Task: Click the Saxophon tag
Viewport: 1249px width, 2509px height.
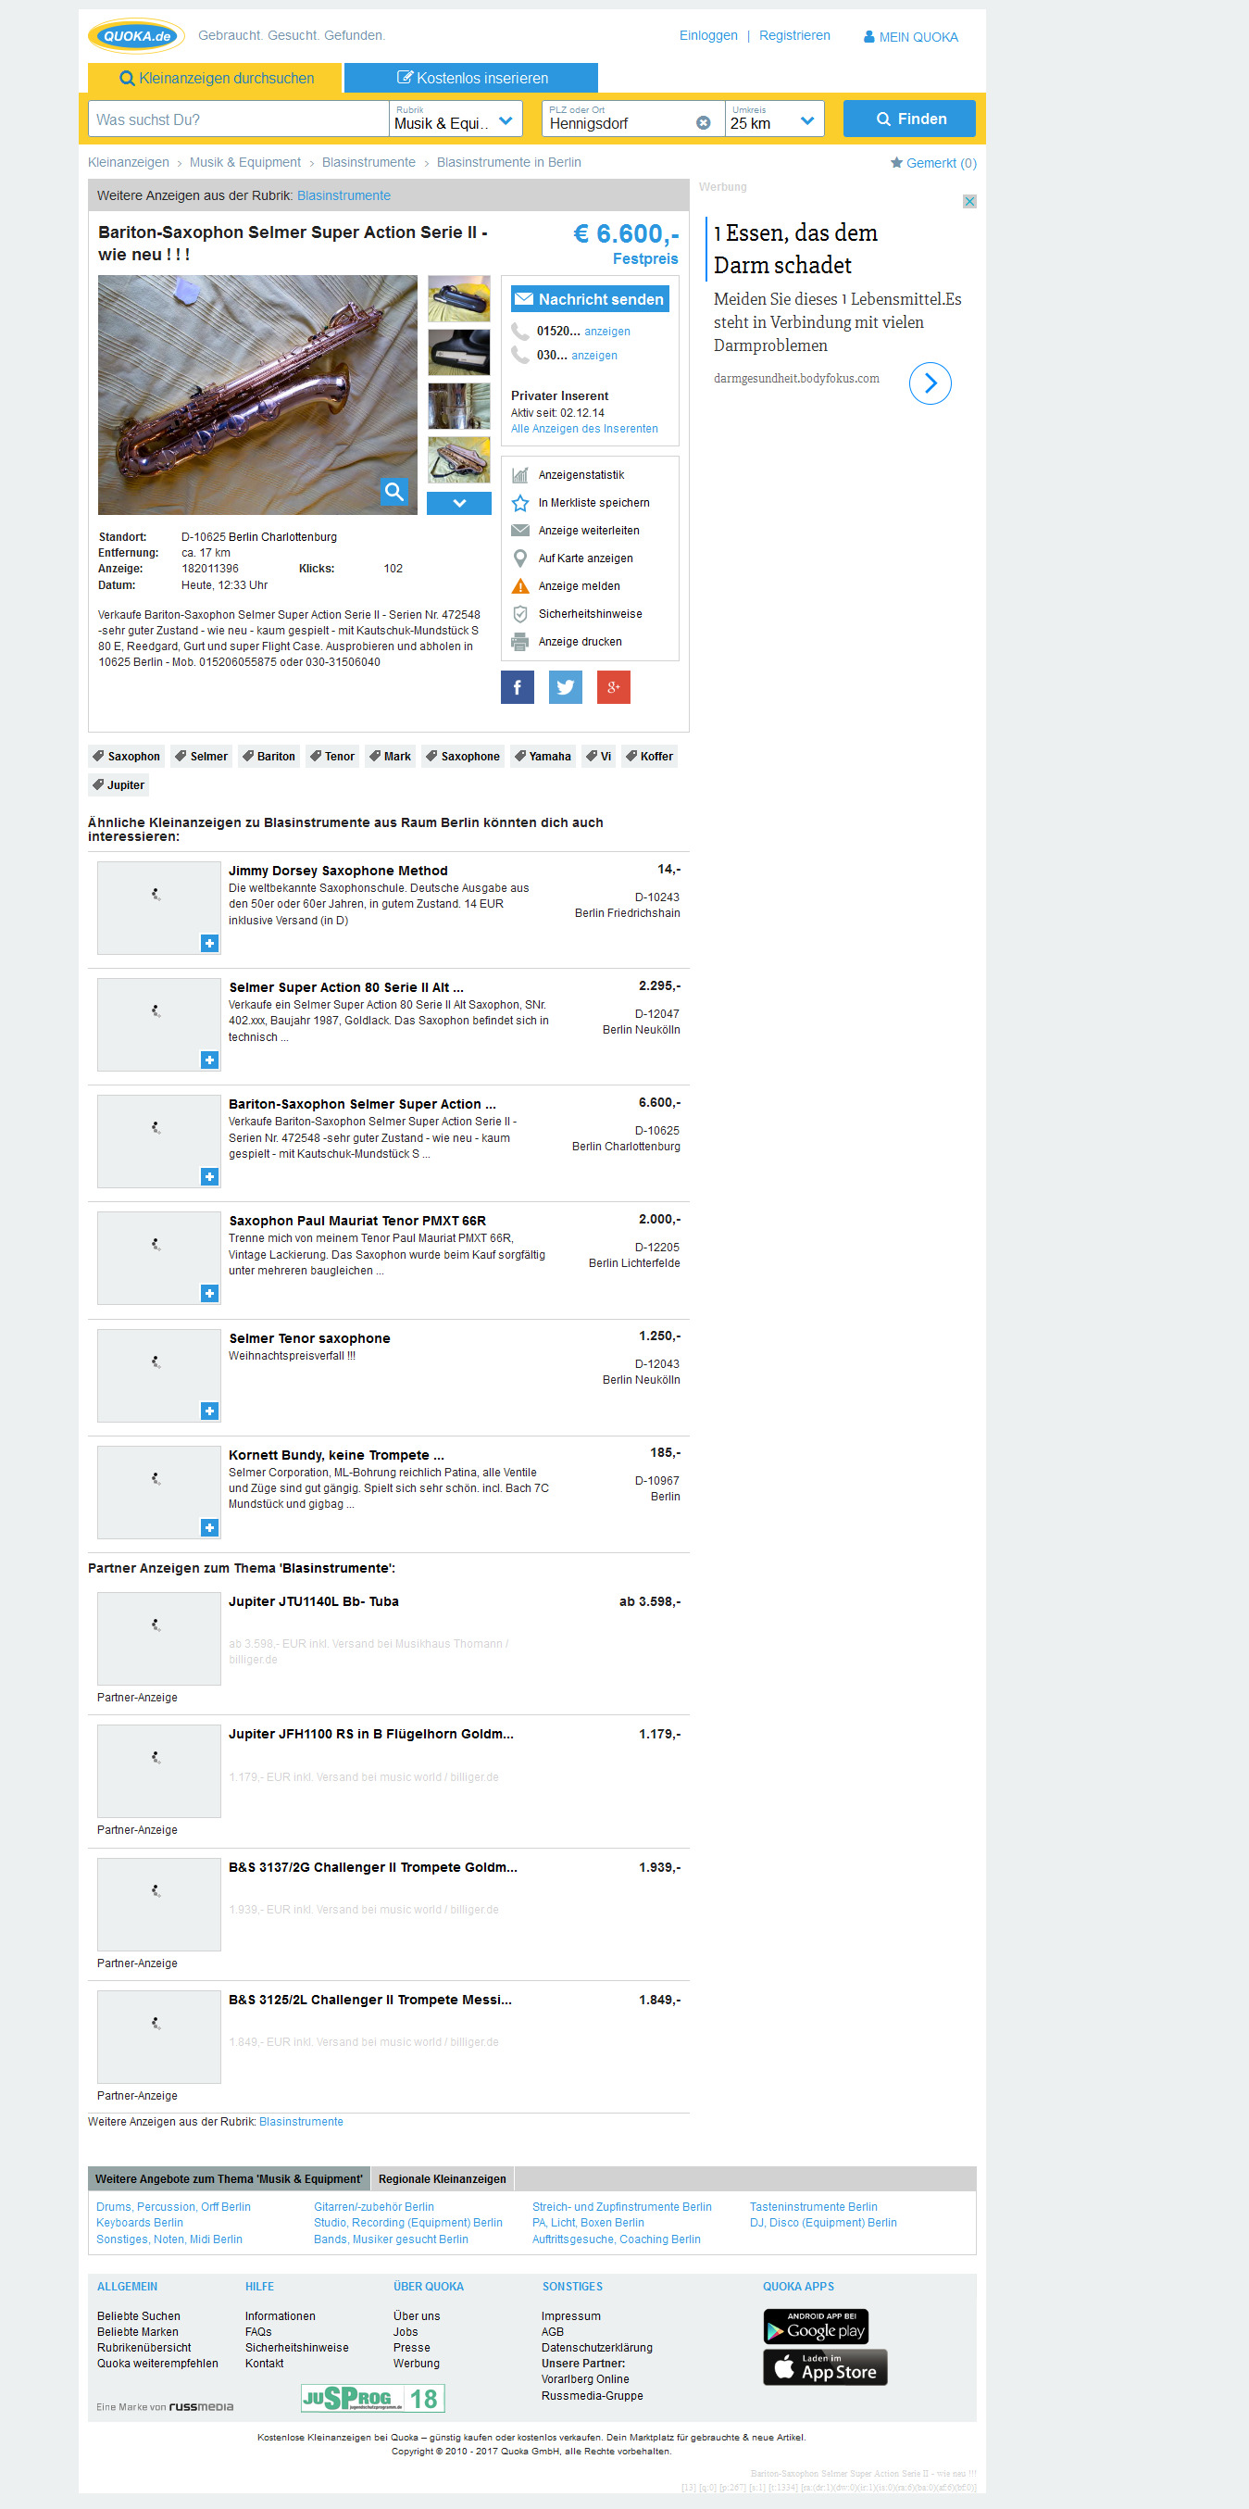Action: tap(127, 756)
